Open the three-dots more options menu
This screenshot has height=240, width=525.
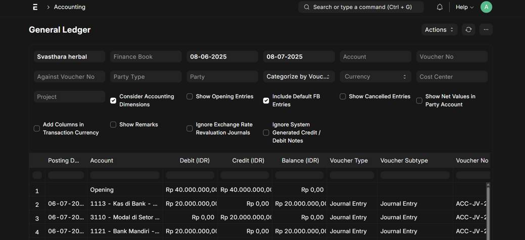pos(486,30)
